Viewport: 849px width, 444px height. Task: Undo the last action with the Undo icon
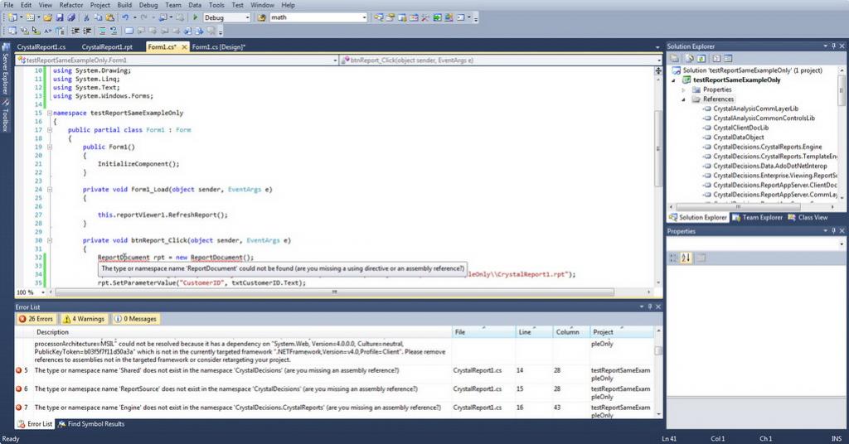pyautogui.click(x=125, y=17)
